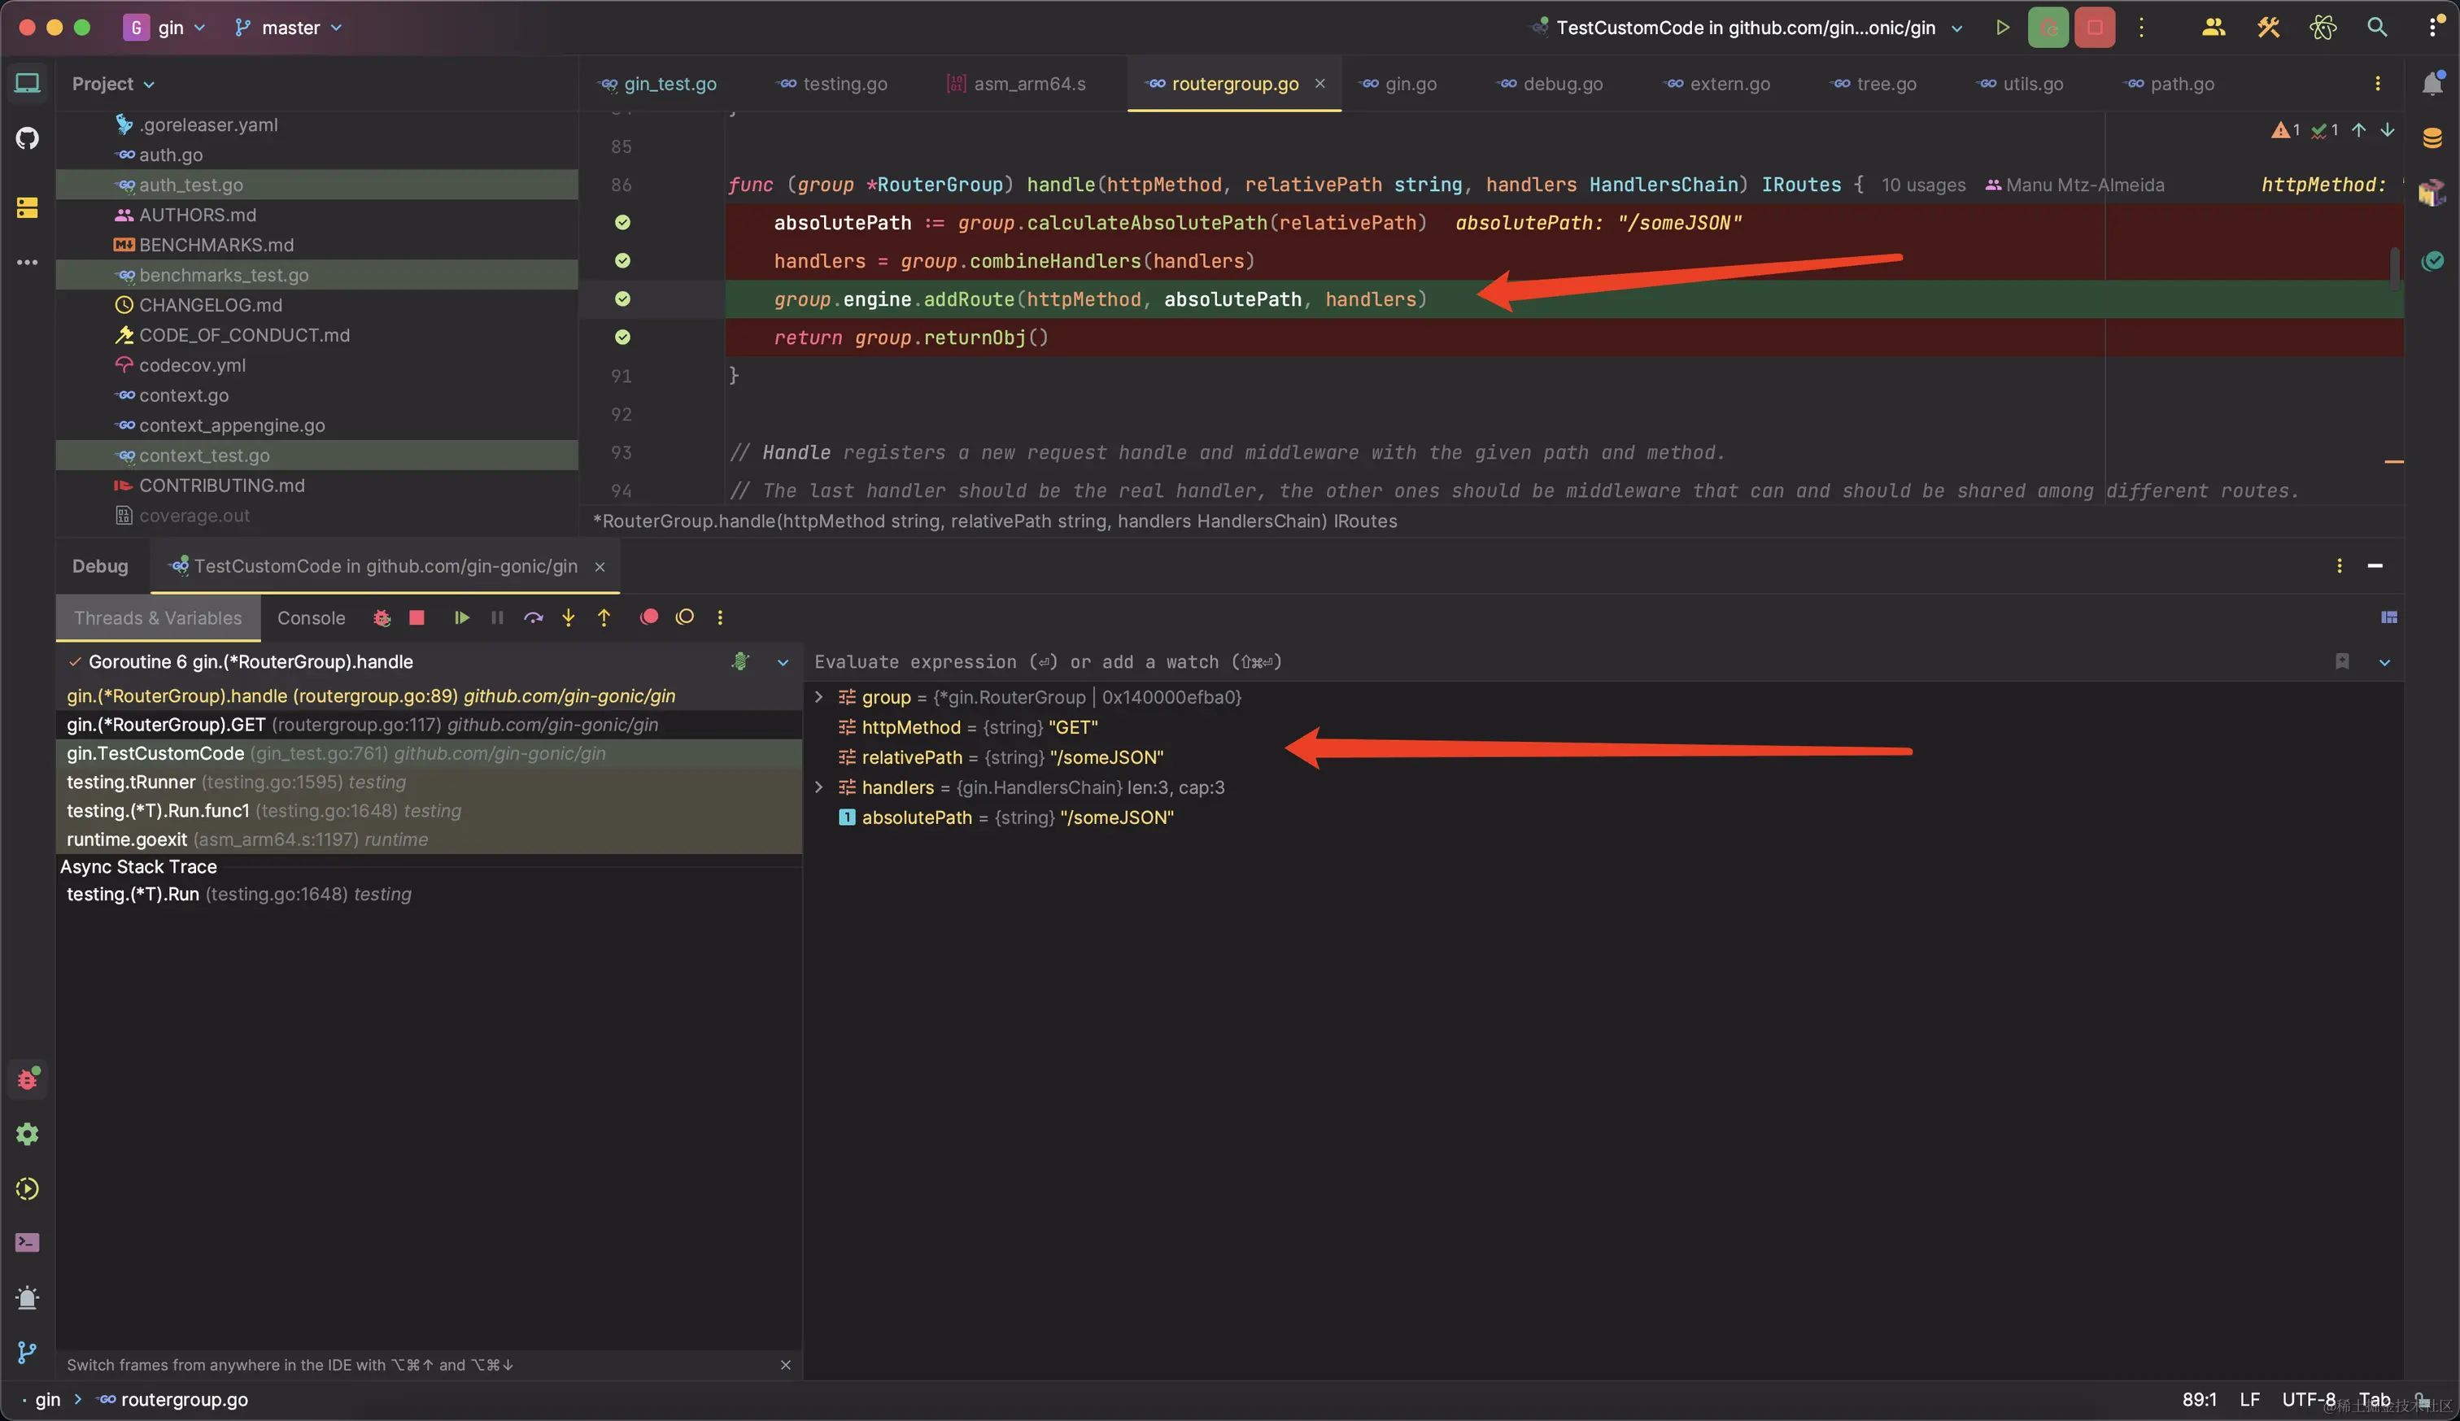
Task: Toggle the debug layout settings icon
Action: pyautogui.click(x=2388, y=617)
